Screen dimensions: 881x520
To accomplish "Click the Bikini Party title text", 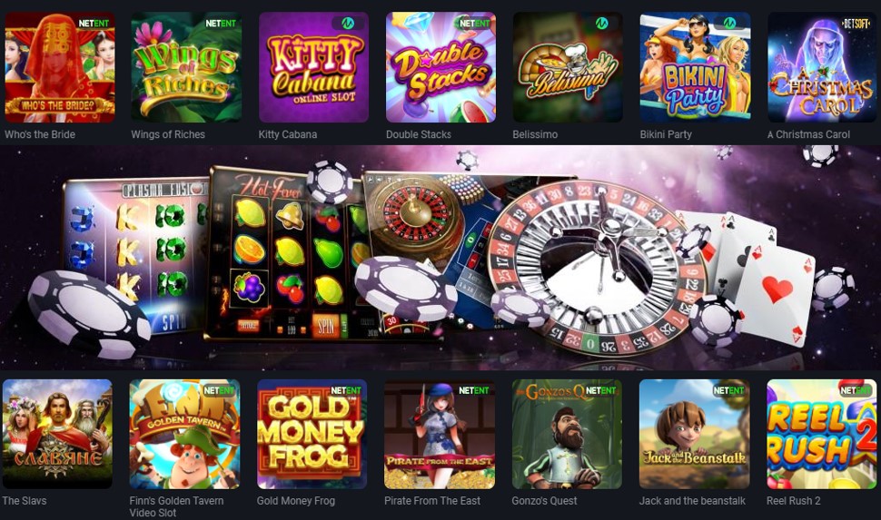I will [x=666, y=134].
